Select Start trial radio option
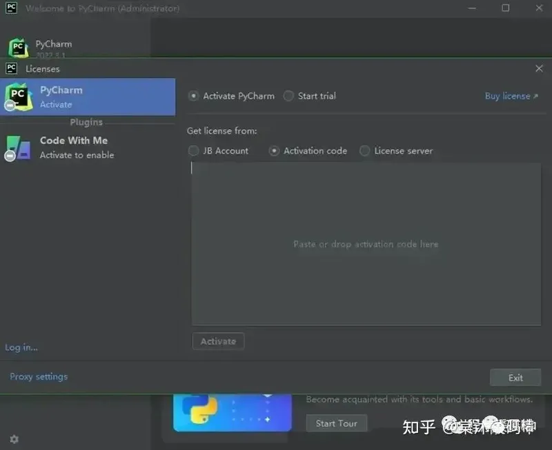Image resolution: width=552 pixels, height=450 pixels. 288,96
